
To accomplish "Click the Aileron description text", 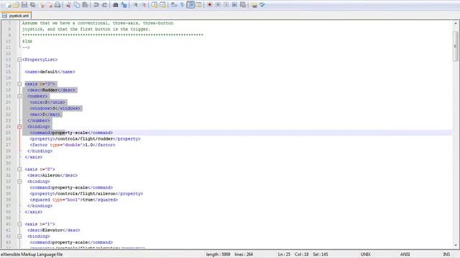I will (x=51, y=176).
